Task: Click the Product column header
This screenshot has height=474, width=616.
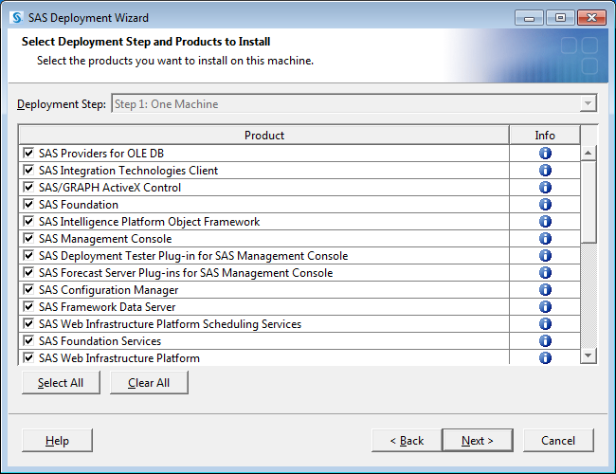Action: [264, 136]
